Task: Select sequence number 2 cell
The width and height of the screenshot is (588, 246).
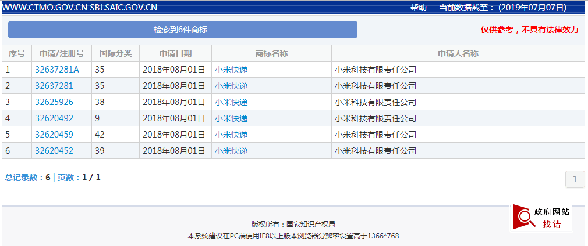Action: (17, 86)
